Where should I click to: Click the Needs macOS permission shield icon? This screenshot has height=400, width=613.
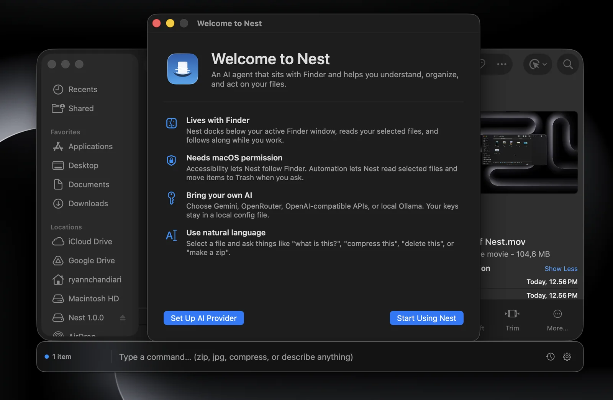[171, 160]
